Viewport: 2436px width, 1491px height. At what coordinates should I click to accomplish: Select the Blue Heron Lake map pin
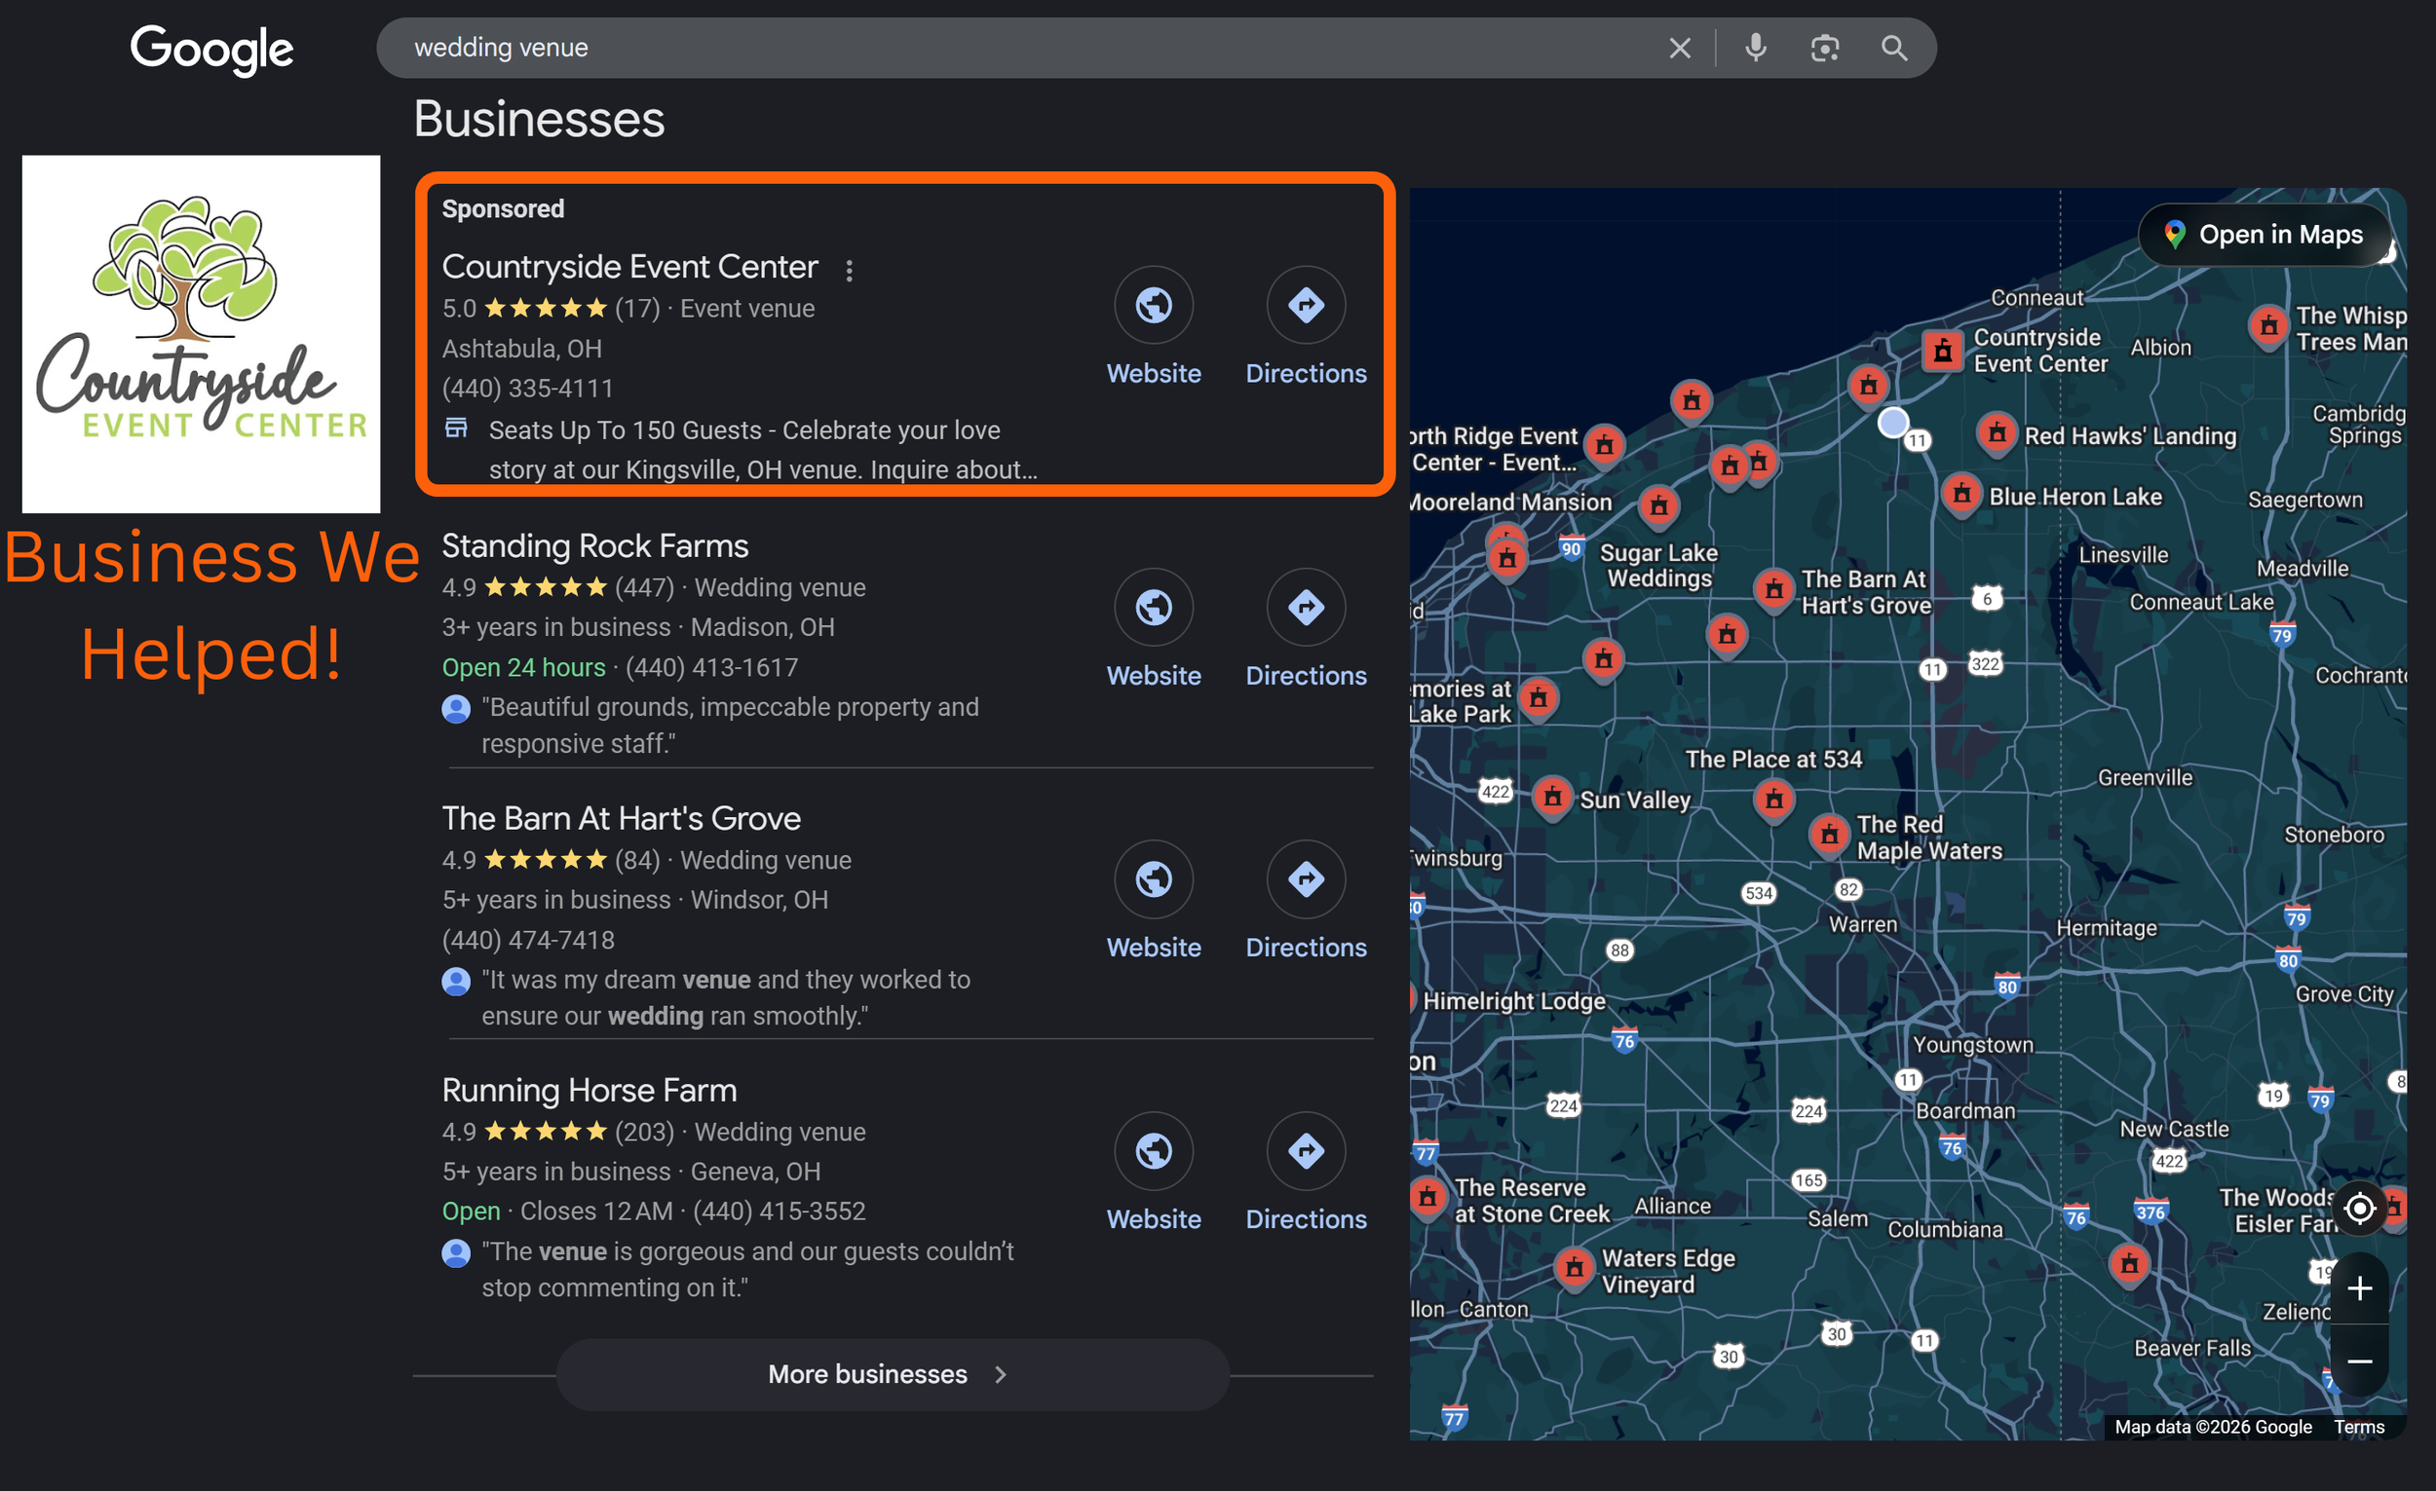(x=1961, y=493)
